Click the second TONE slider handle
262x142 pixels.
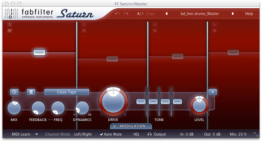coord(153,101)
